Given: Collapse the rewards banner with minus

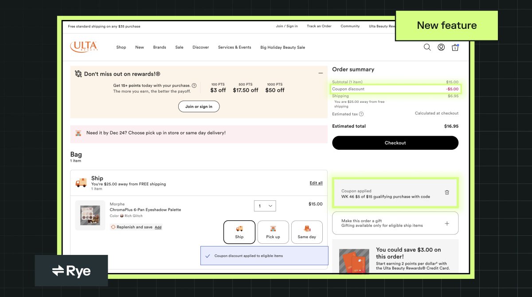Looking at the screenshot, I should 321,73.
